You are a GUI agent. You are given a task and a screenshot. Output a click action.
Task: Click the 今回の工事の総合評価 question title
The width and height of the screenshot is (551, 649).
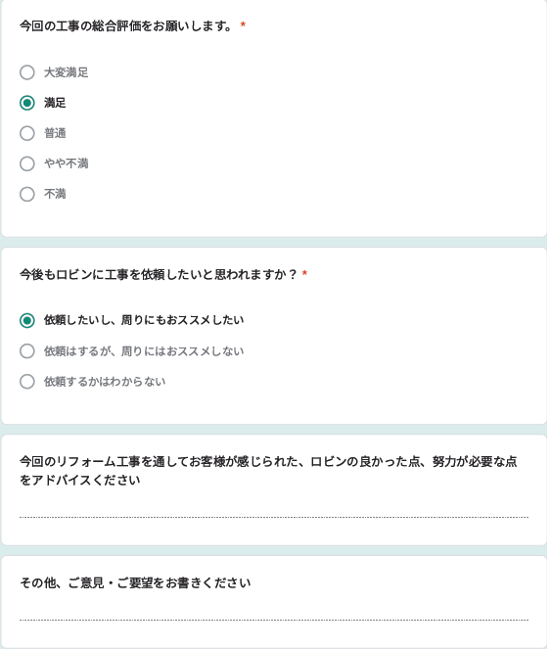[x=126, y=26]
